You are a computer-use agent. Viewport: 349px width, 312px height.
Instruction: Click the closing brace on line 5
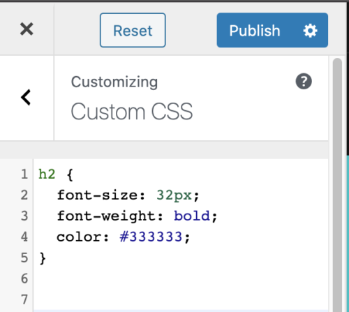pos(43,258)
